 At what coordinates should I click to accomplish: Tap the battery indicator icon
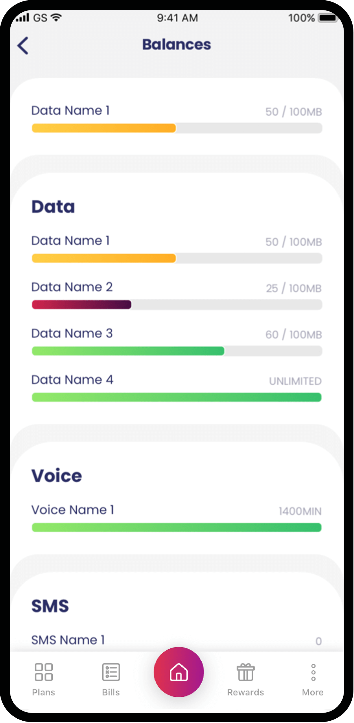(x=328, y=18)
